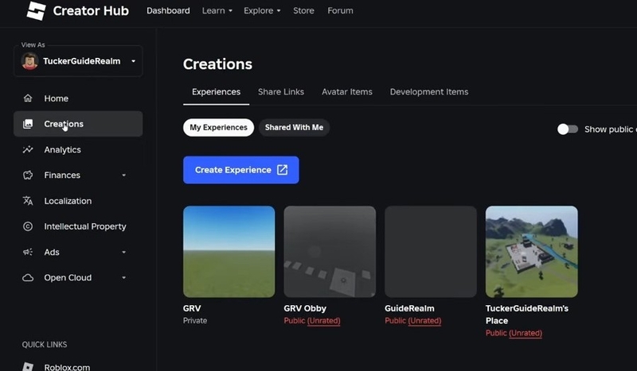Viewport: 637px width, 371px height.
Task: Go to Dashboard in the top navigation
Action: (x=168, y=10)
